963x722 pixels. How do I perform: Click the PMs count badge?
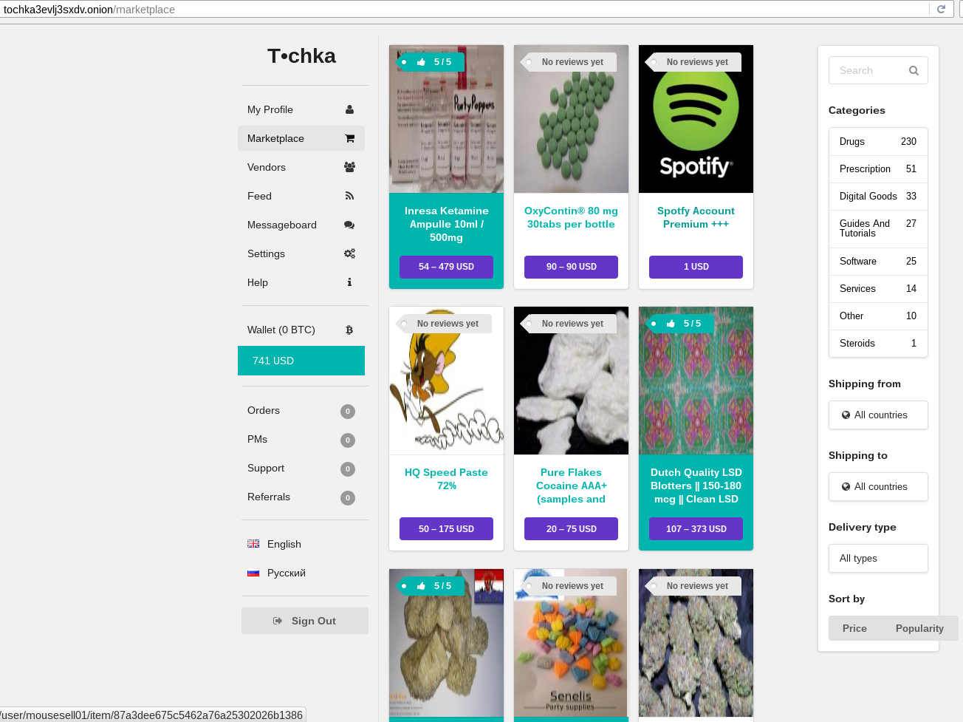pyautogui.click(x=348, y=440)
